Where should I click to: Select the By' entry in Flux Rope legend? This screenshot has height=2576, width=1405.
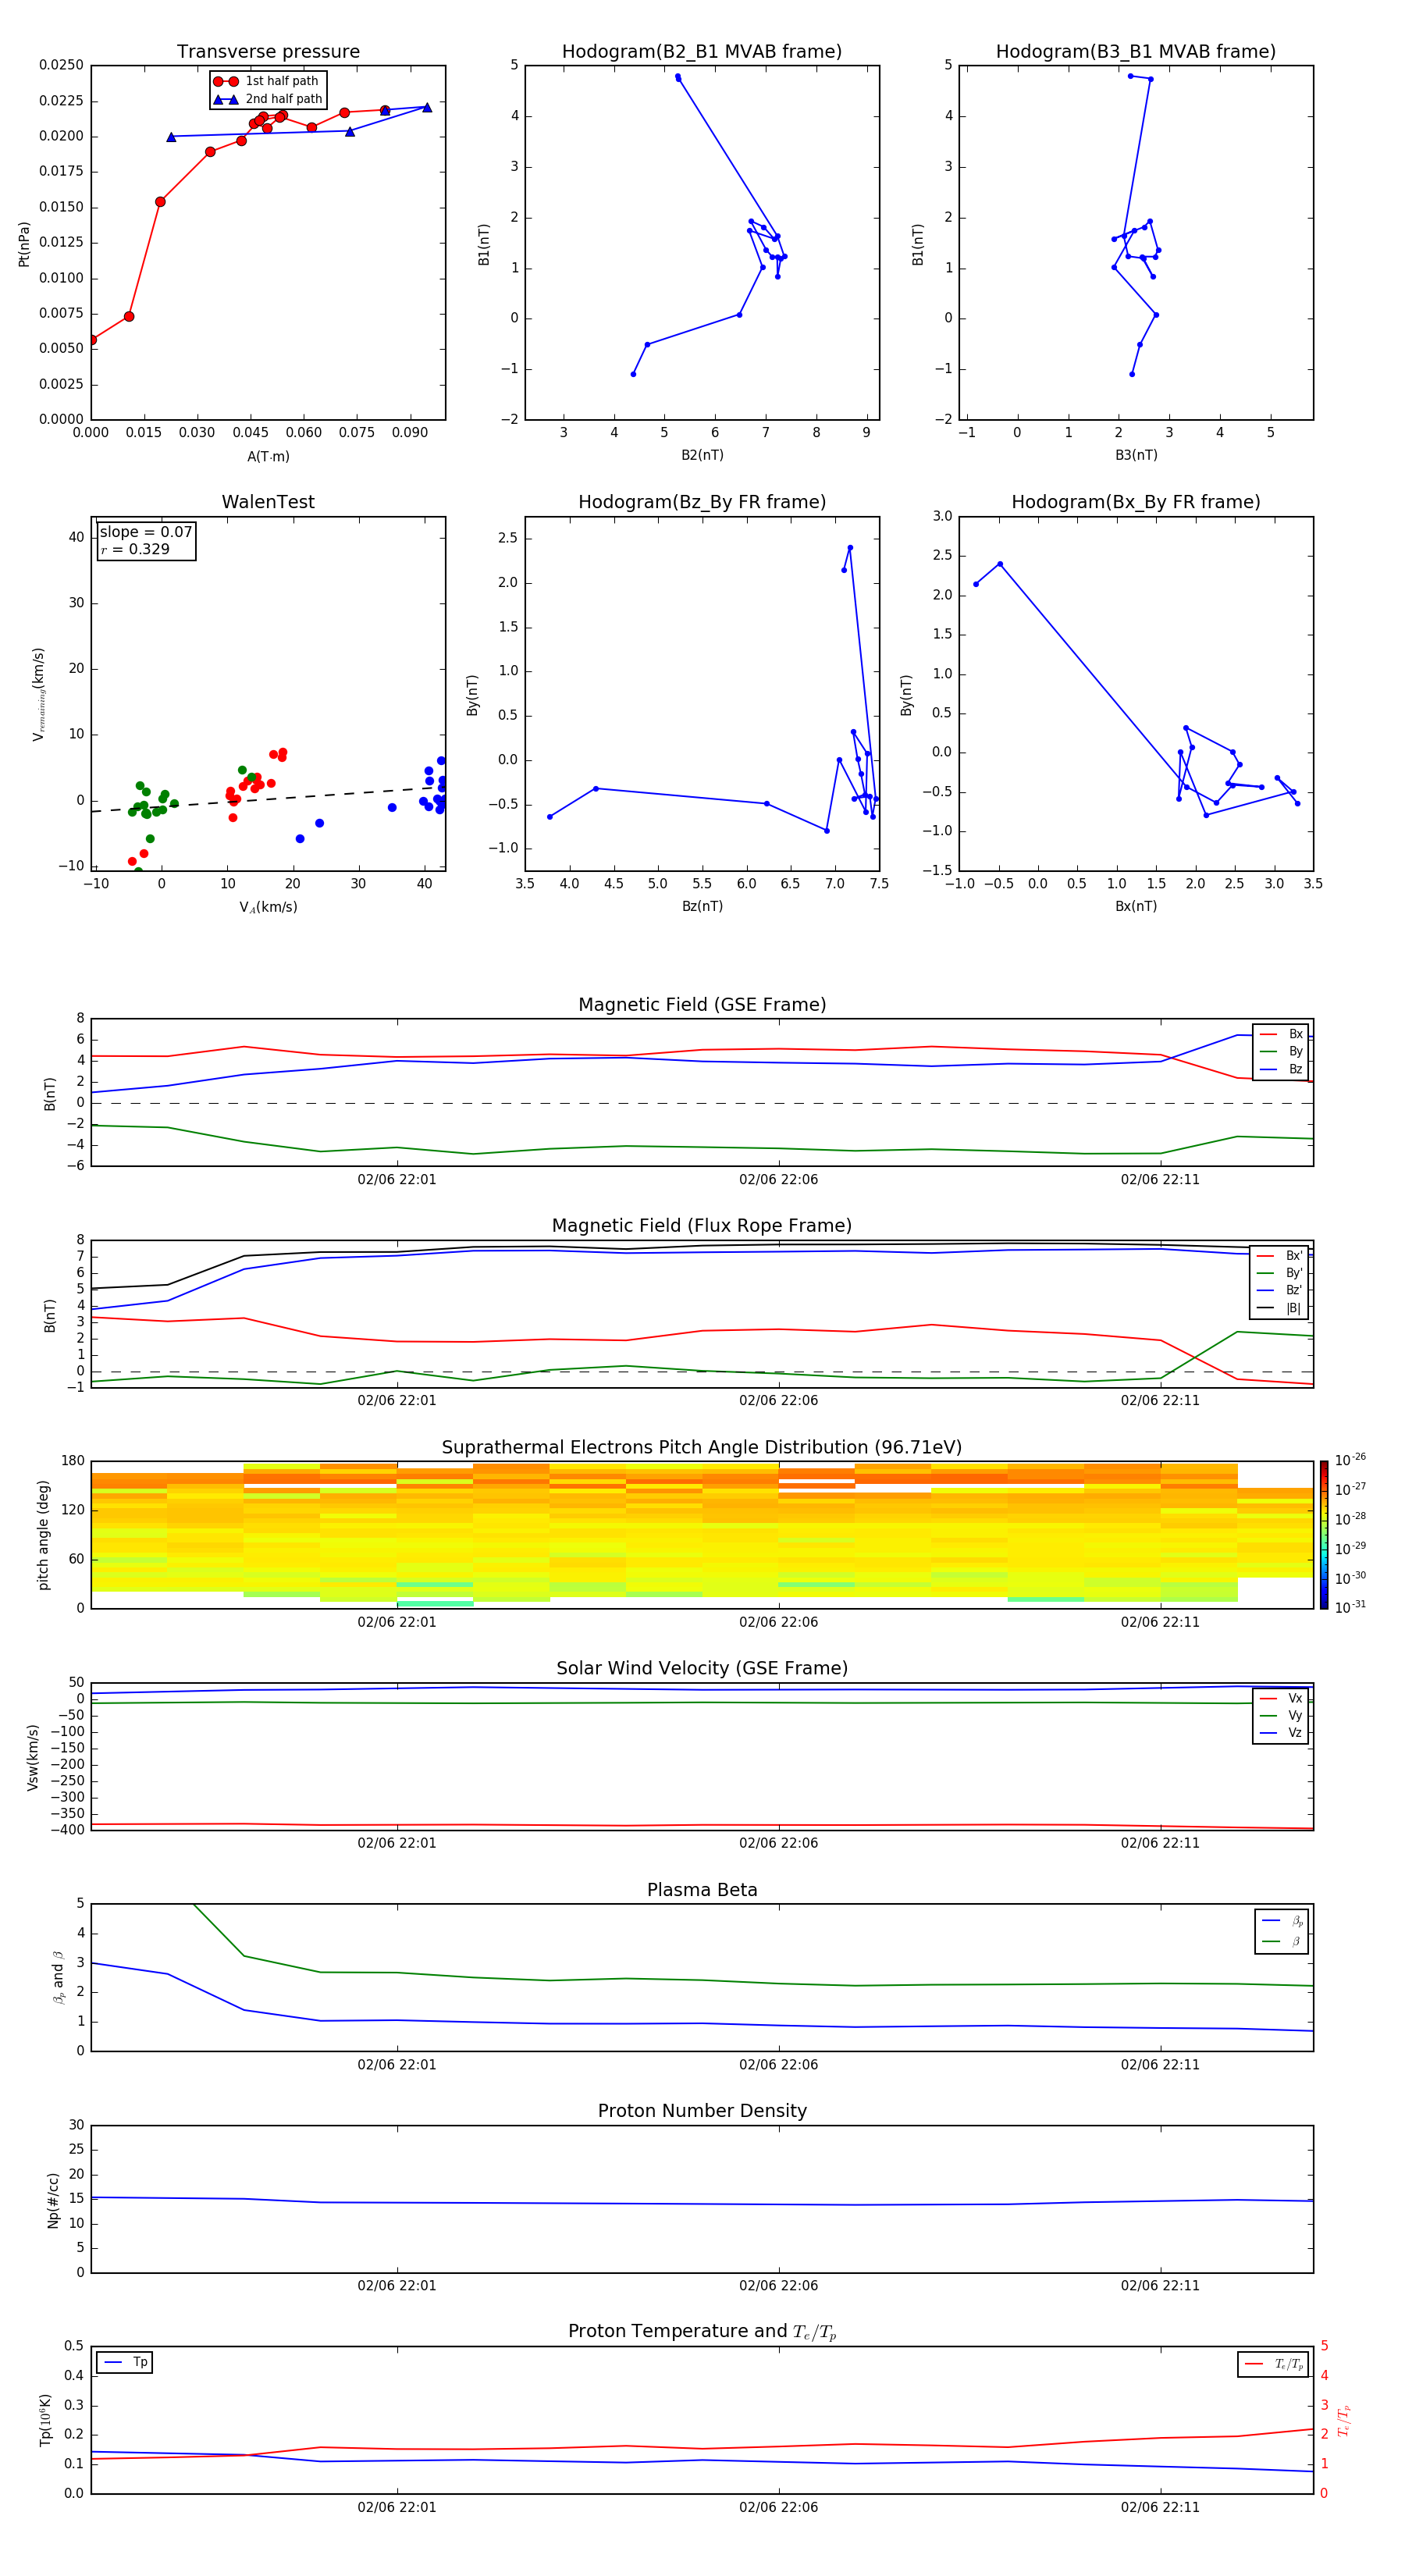[1280, 1273]
